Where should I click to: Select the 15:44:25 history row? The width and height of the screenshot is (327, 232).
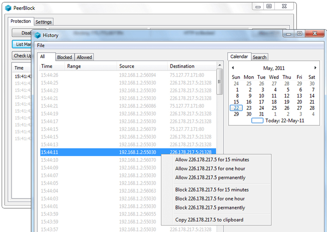click(x=128, y=83)
